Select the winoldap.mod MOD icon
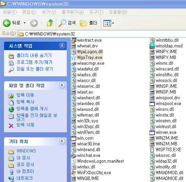 point(152,46)
